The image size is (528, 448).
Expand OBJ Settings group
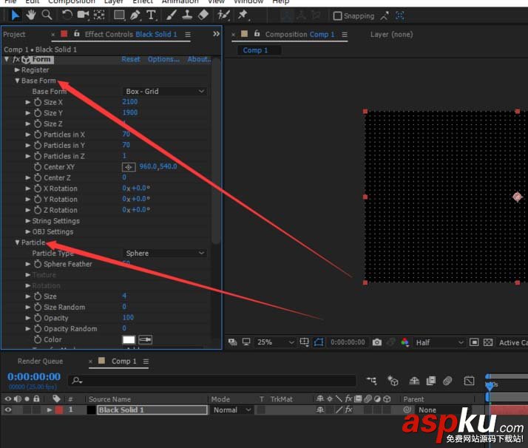pos(28,231)
